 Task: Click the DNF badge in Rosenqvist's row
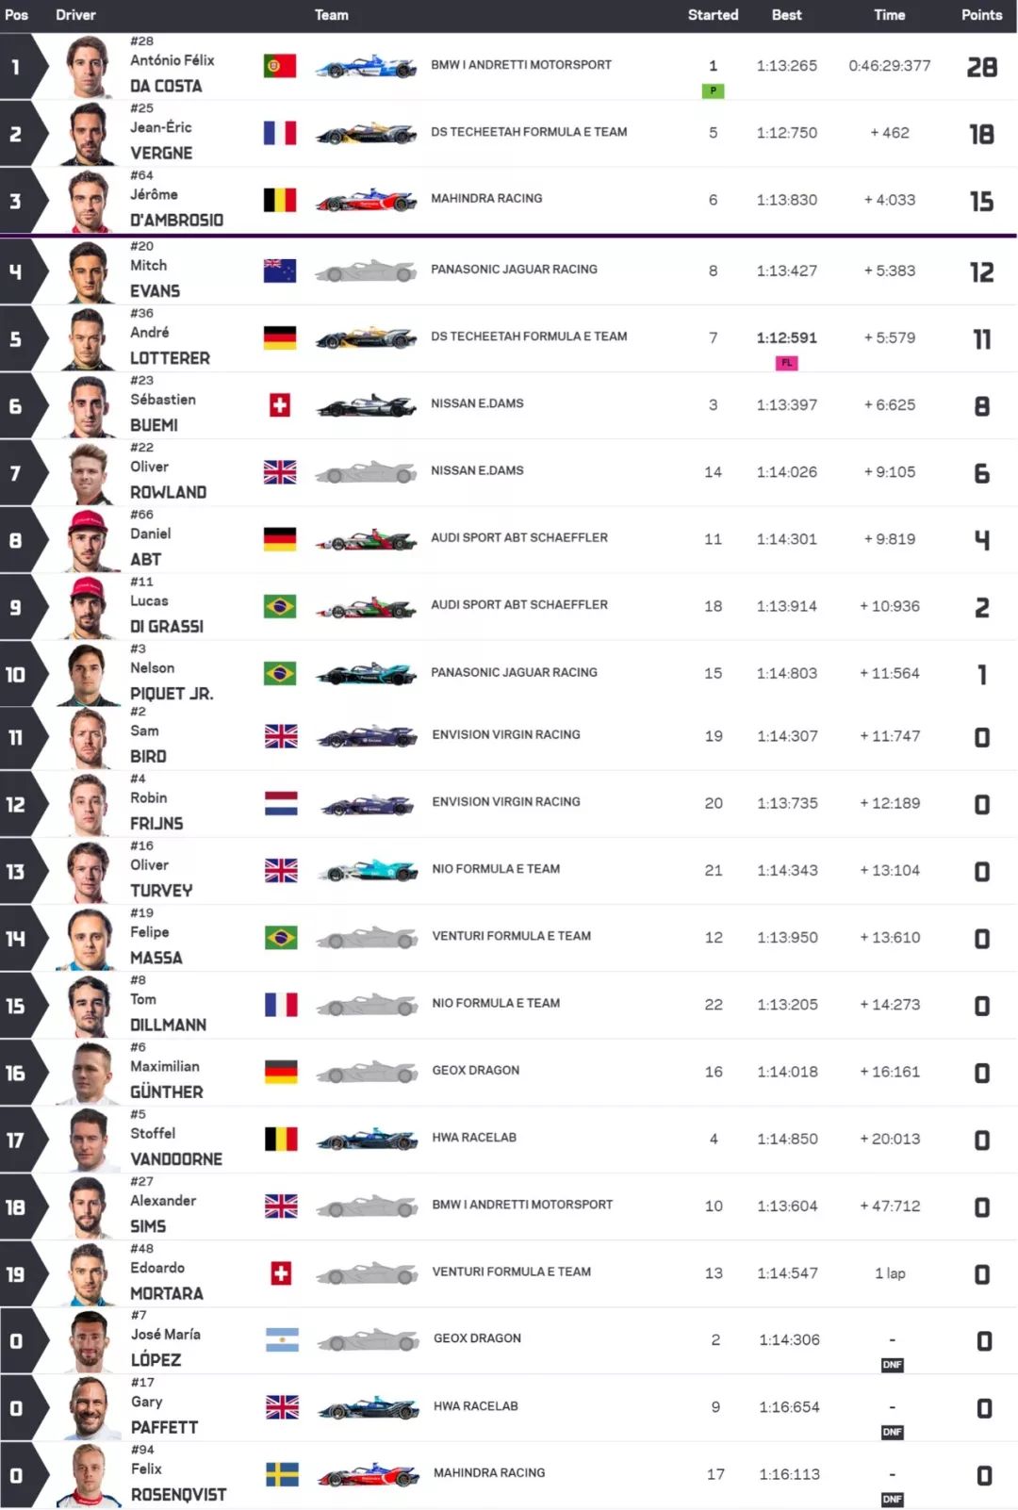pos(892,1499)
